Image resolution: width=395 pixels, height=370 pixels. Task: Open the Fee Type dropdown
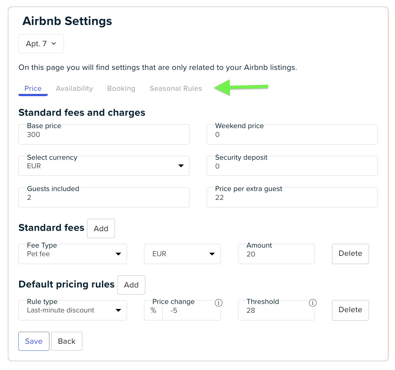click(72, 254)
